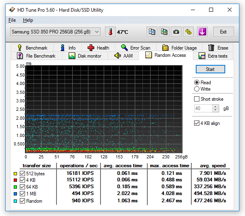Minimize the HD Tune Pro window
Image resolution: width=245 pixels, height=216 pixels.
193,10
